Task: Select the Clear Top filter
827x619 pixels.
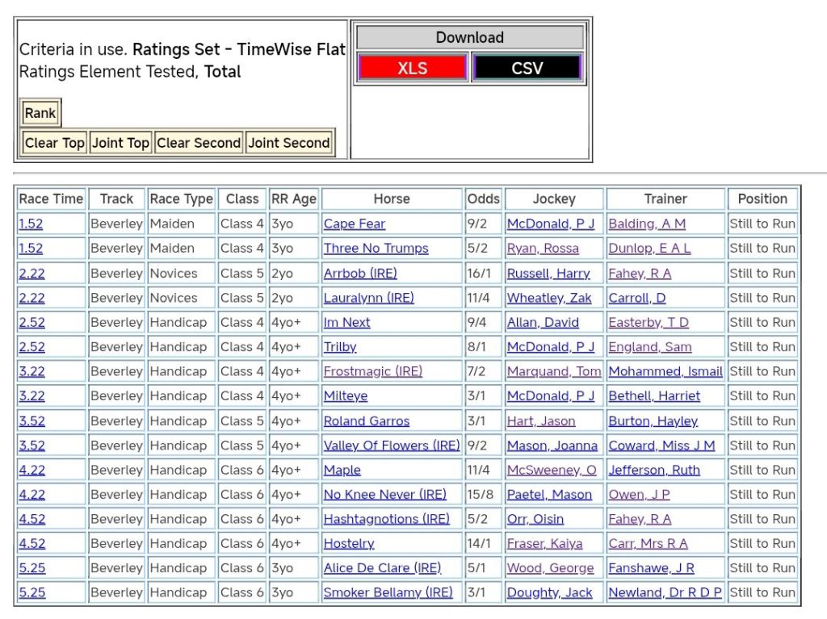Action: tap(54, 143)
